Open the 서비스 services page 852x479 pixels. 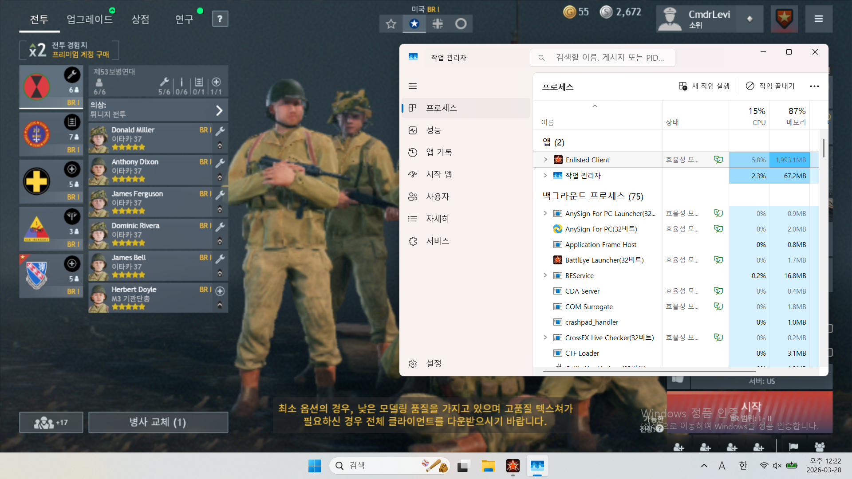click(x=437, y=241)
